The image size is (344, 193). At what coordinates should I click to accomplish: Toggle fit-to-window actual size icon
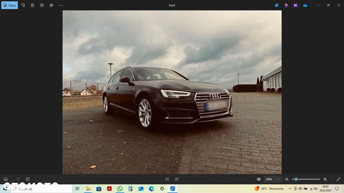(259, 179)
